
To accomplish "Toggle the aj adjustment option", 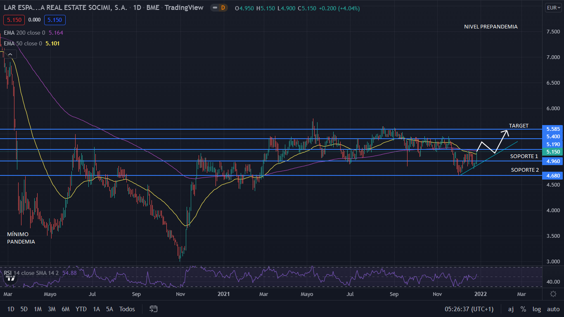I will tap(511, 309).
